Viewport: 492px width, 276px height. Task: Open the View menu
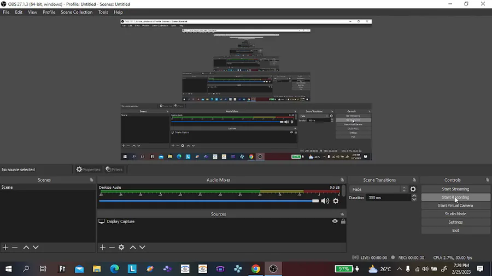click(32, 12)
